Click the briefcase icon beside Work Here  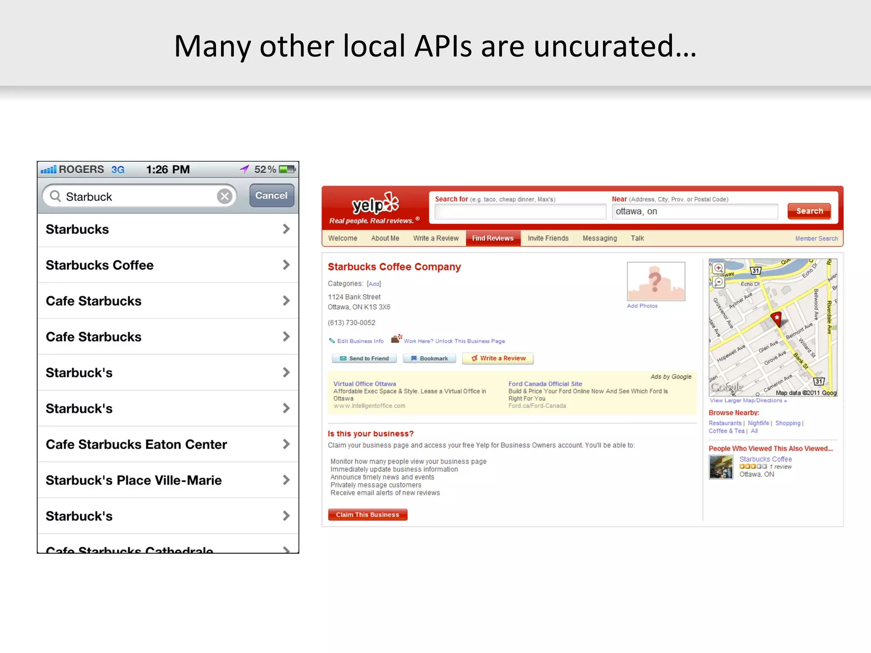(x=396, y=338)
